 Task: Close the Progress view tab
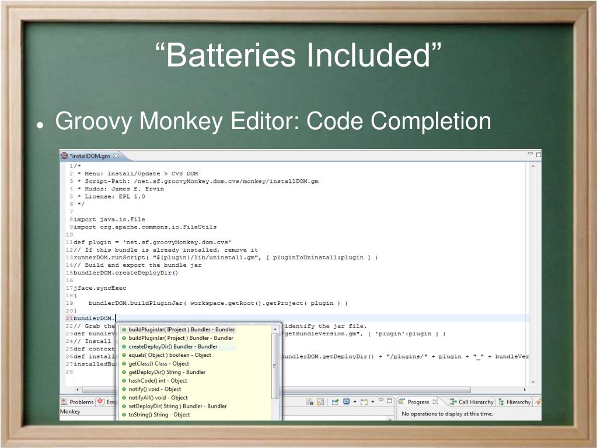(x=435, y=401)
